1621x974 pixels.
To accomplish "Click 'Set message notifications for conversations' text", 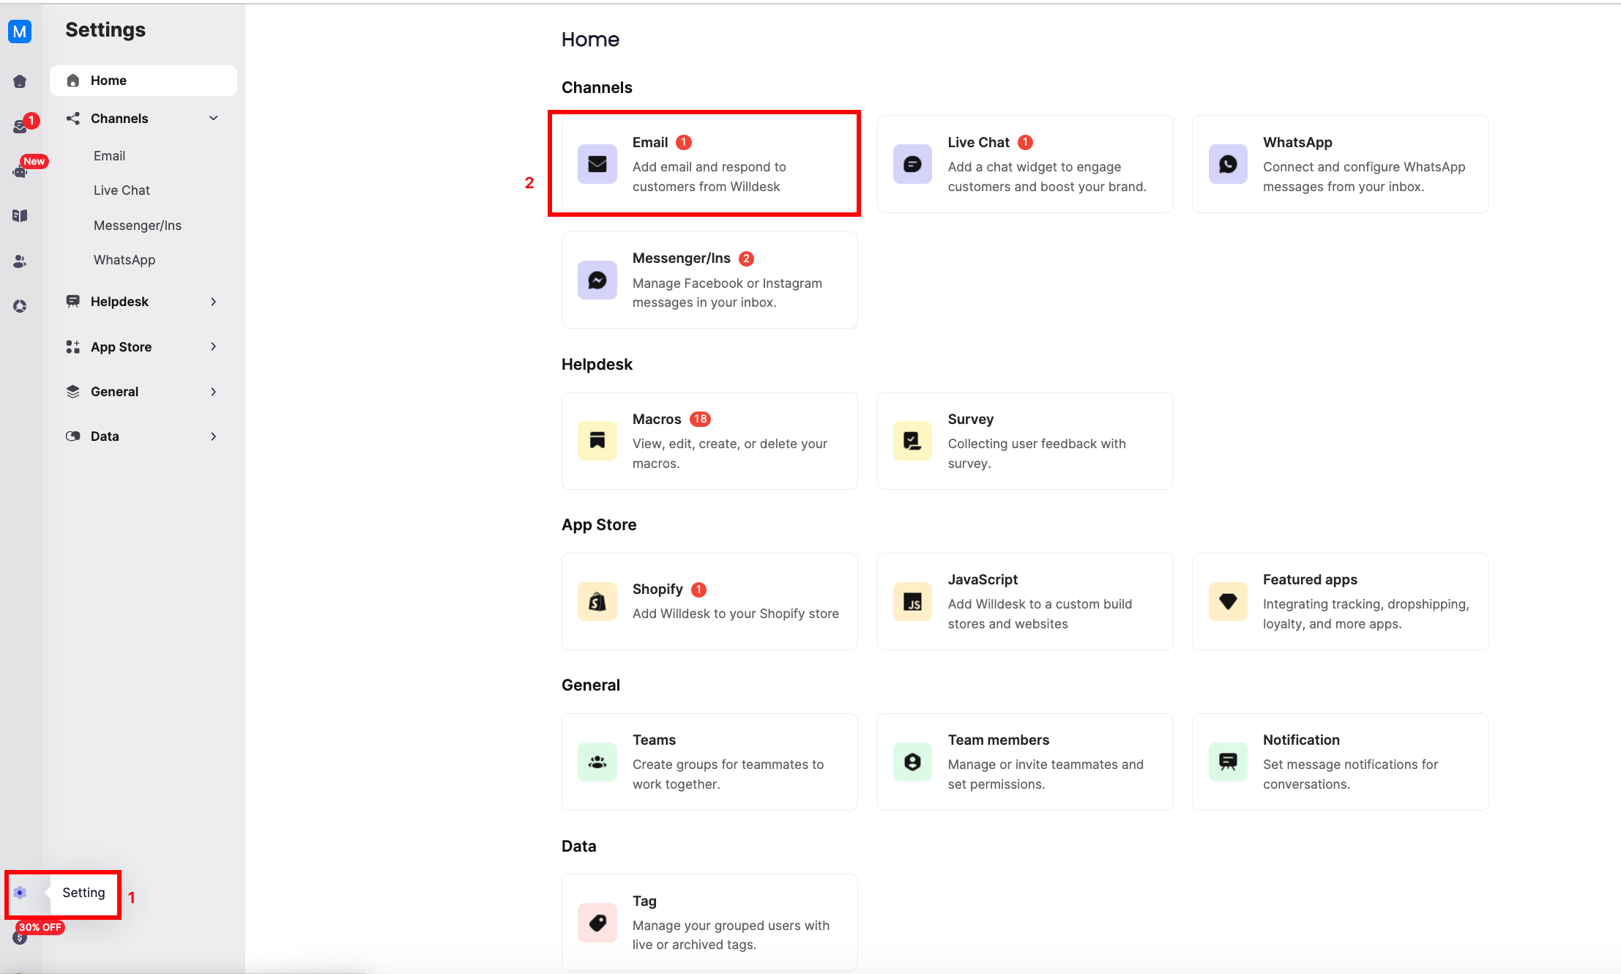I will click(1351, 774).
